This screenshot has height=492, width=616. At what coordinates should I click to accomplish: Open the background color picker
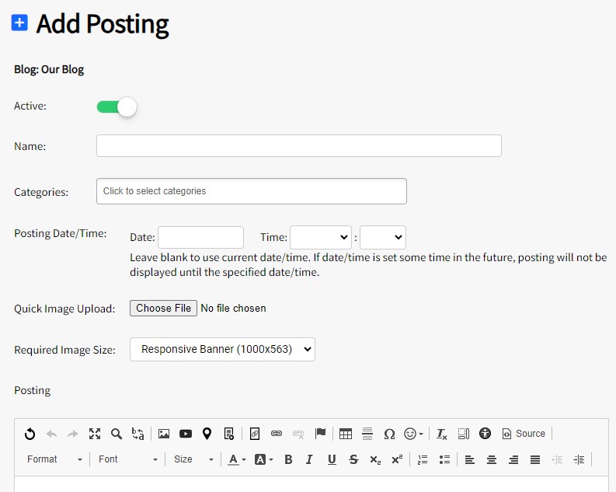click(263, 459)
